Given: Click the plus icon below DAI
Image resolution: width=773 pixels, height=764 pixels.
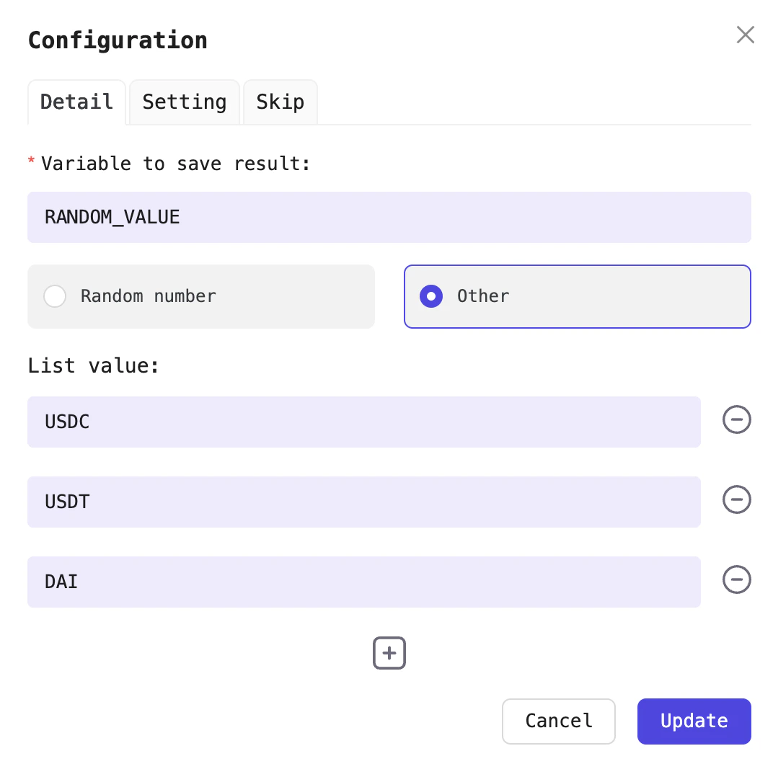Looking at the screenshot, I should coord(389,653).
